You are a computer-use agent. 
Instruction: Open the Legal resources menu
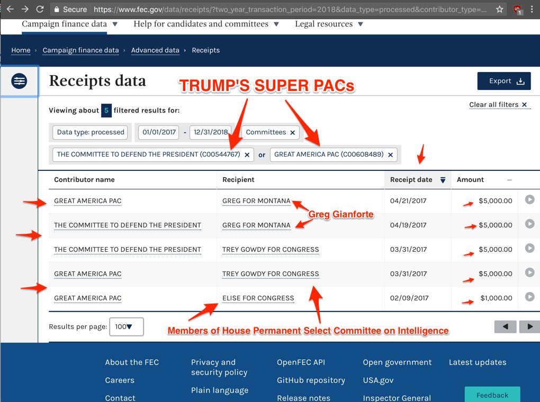pos(329,24)
